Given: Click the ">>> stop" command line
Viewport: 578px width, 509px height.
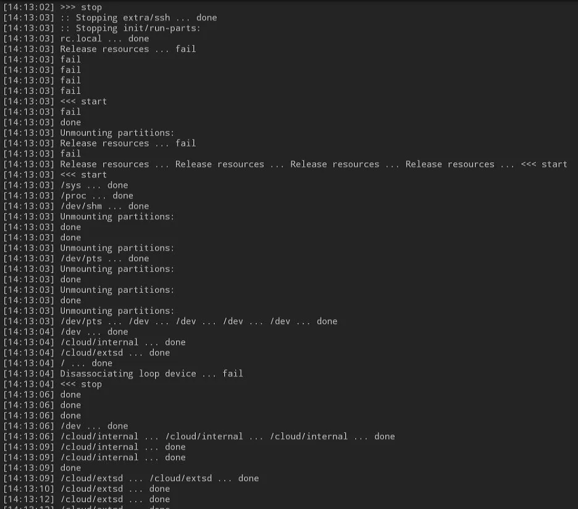Looking at the screenshot, I should (x=81, y=7).
